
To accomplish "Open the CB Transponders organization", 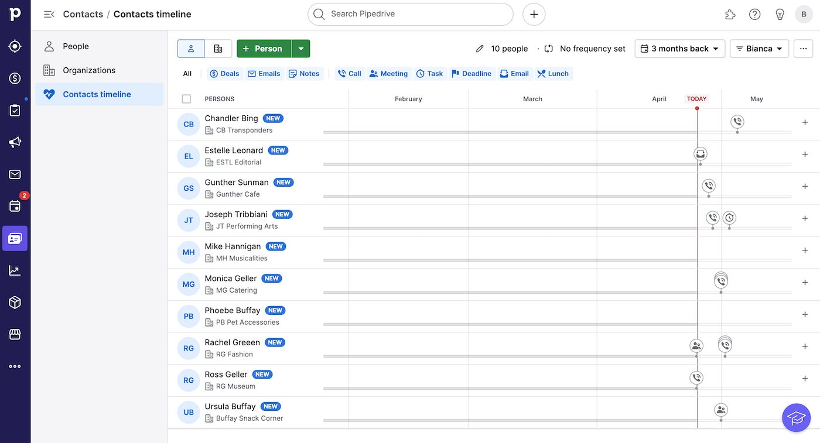I will click(x=244, y=131).
